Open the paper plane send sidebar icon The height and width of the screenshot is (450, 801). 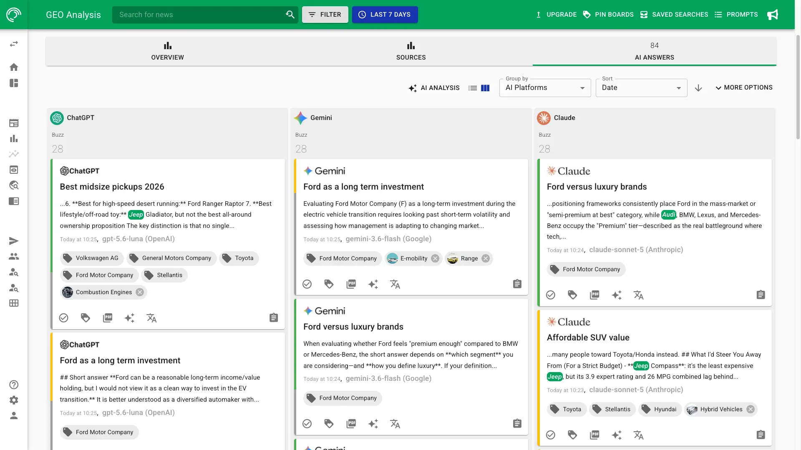(14, 241)
